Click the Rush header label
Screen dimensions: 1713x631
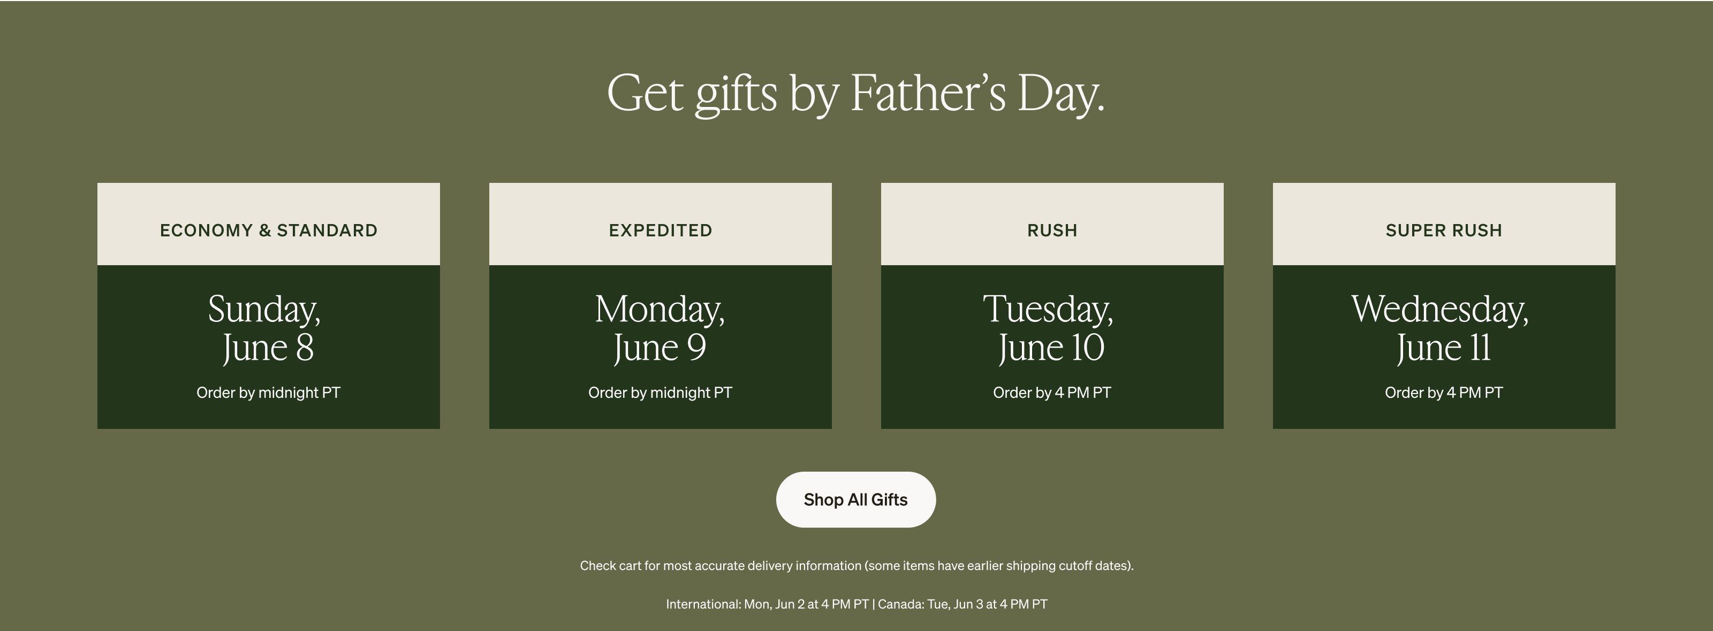(1051, 230)
